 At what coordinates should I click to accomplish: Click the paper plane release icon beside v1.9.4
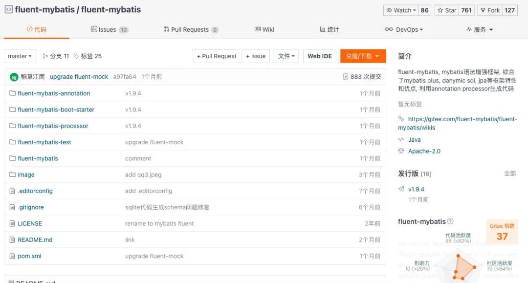(401, 189)
